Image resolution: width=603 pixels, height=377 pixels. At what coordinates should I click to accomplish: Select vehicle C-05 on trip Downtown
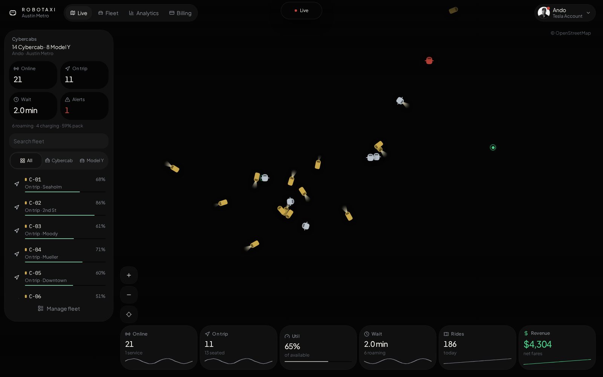59,277
